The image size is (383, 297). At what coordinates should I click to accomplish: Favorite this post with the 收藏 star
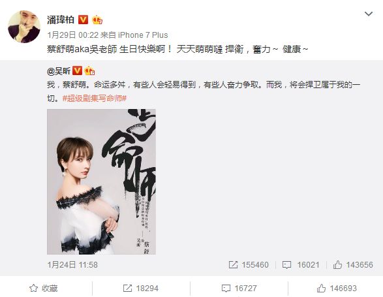tap(44, 289)
